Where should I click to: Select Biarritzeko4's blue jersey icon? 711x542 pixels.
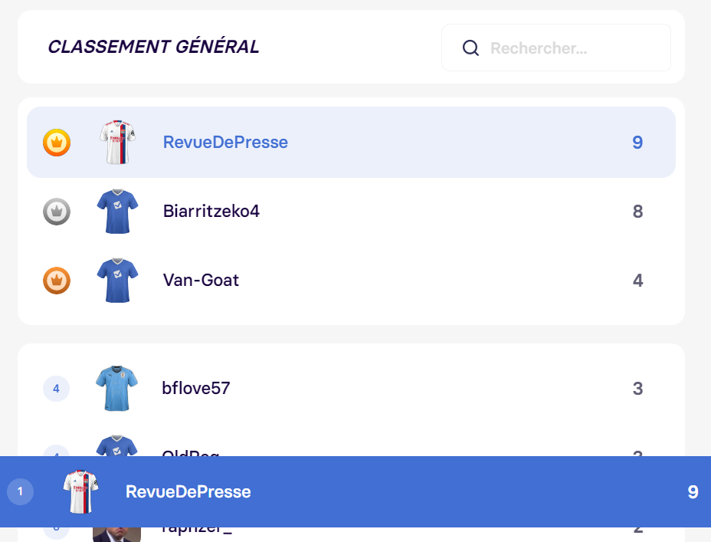tap(117, 212)
